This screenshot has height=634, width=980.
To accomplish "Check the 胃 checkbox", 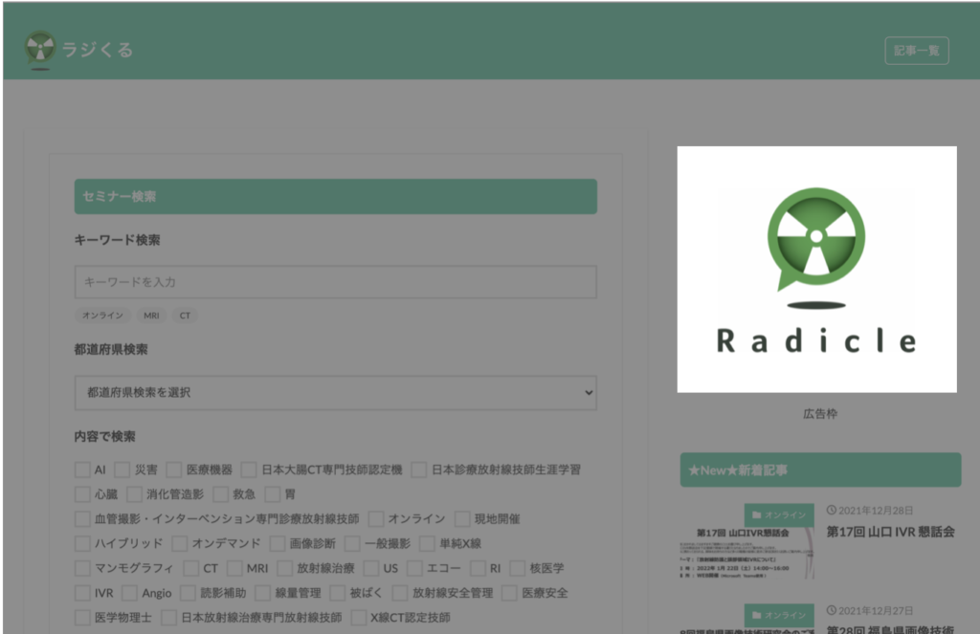I will click(x=273, y=494).
